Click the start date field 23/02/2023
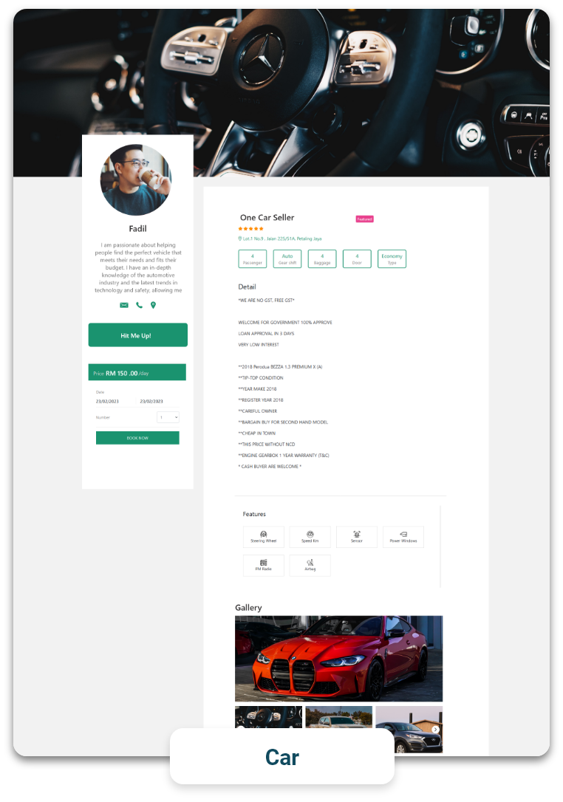563x802 pixels. [x=107, y=402]
